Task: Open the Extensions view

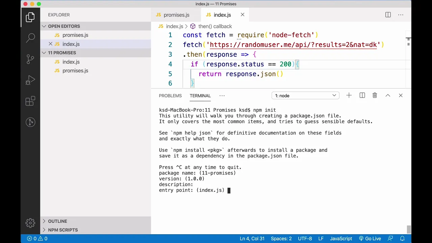Action: click(30, 101)
